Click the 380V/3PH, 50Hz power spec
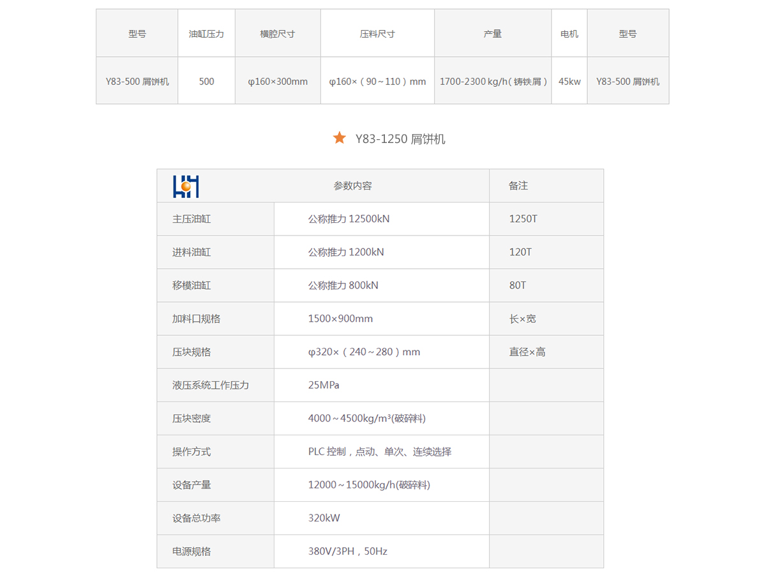The height and width of the screenshot is (572, 766). pos(347,551)
